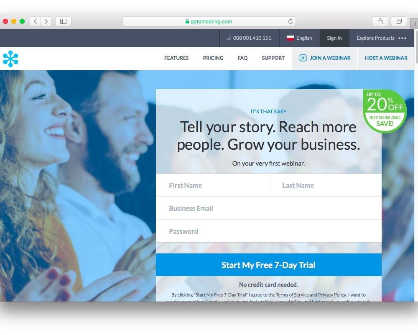Click the Safari forward arrow button
Screen dimensions: 418x335
coord(46,21)
